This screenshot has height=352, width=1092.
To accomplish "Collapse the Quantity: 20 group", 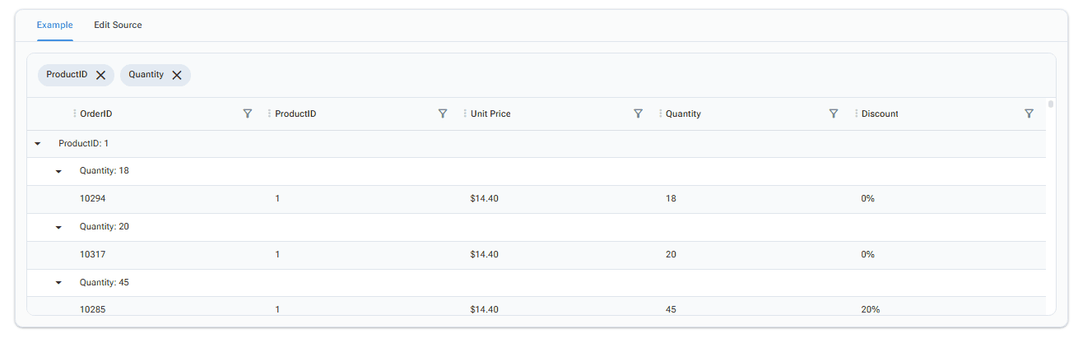I will pyautogui.click(x=58, y=227).
